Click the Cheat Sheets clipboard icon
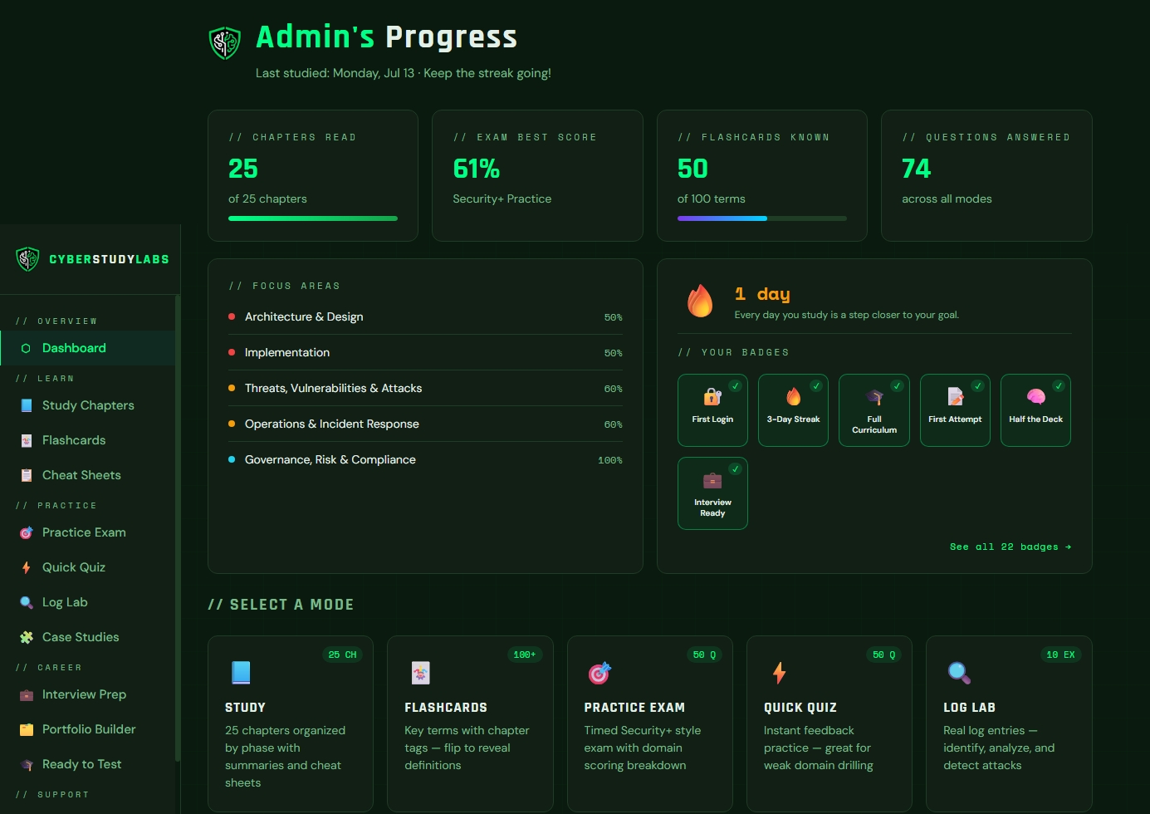Screen dimensions: 1150x814 coord(27,475)
